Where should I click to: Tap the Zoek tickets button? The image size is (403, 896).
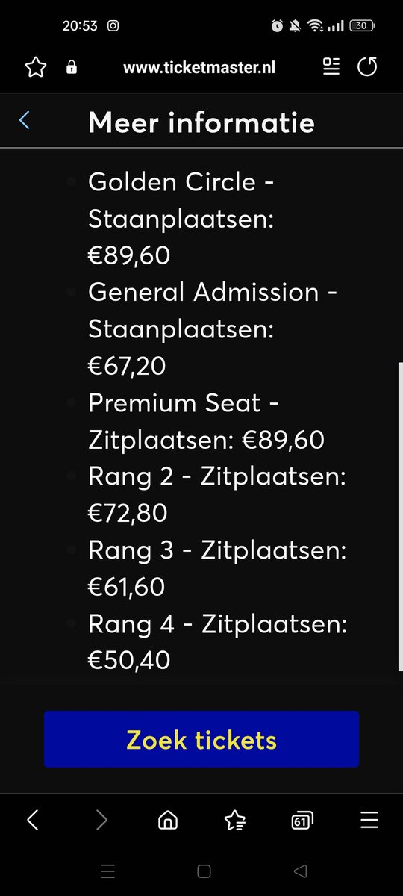201,739
